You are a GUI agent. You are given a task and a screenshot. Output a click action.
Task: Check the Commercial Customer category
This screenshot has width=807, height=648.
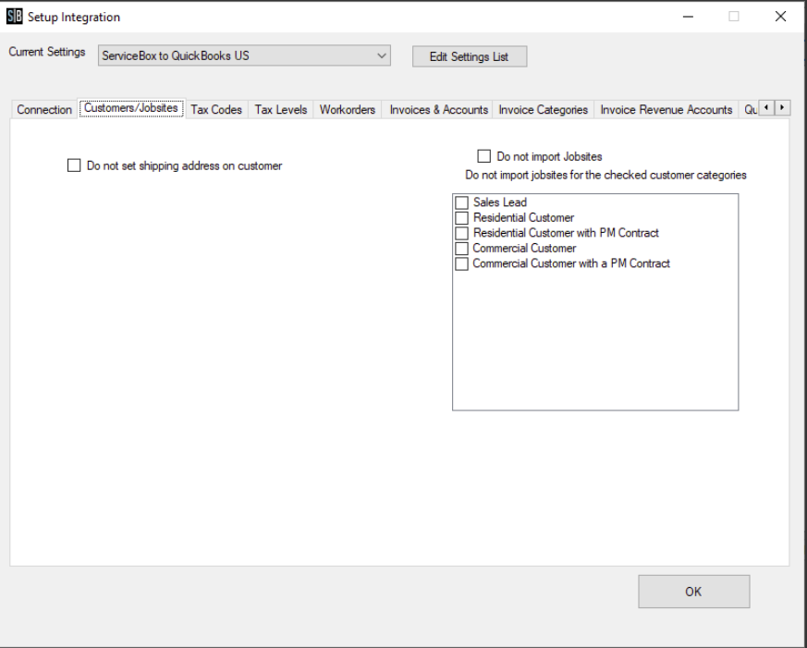(461, 248)
